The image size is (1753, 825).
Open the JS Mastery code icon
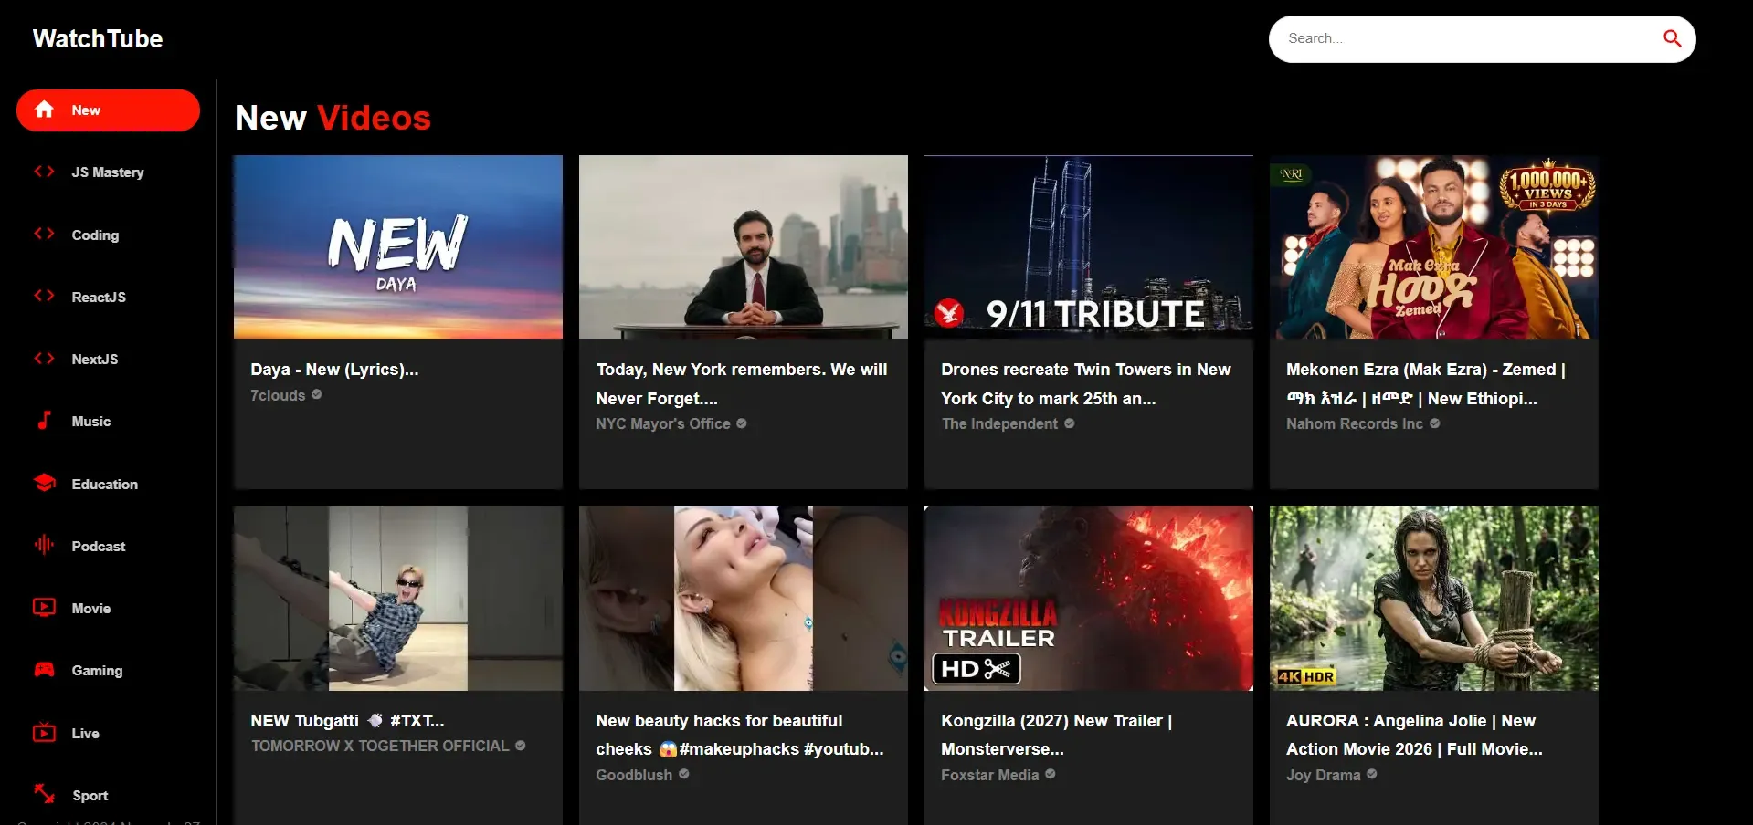pyautogui.click(x=44, y=172)
